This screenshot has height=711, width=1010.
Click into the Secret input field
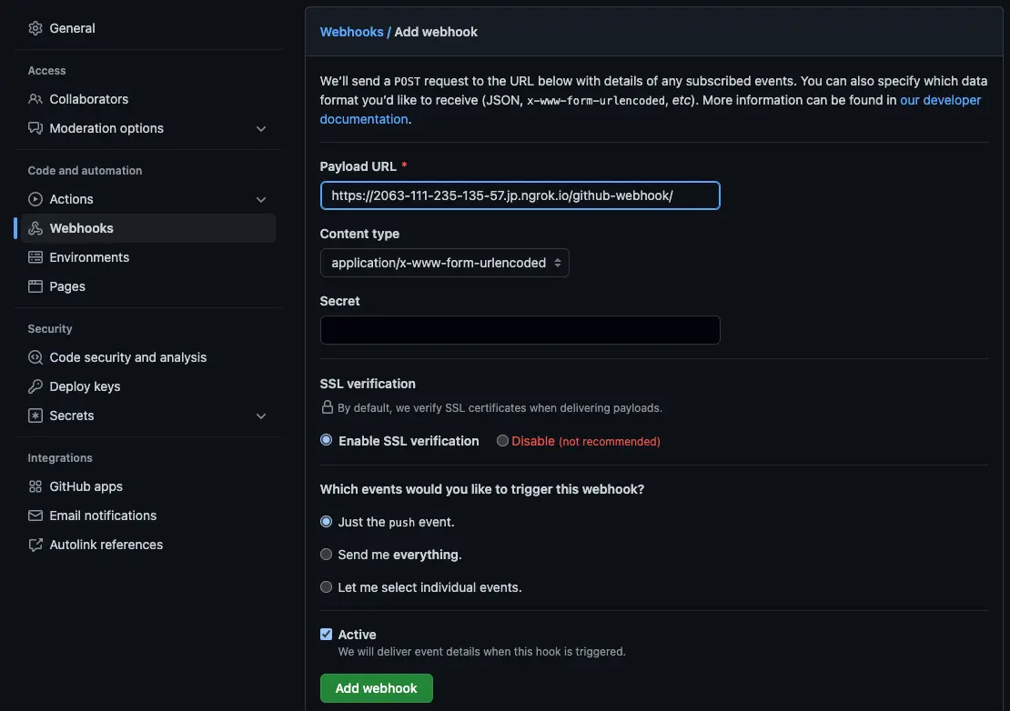[520, 330]
